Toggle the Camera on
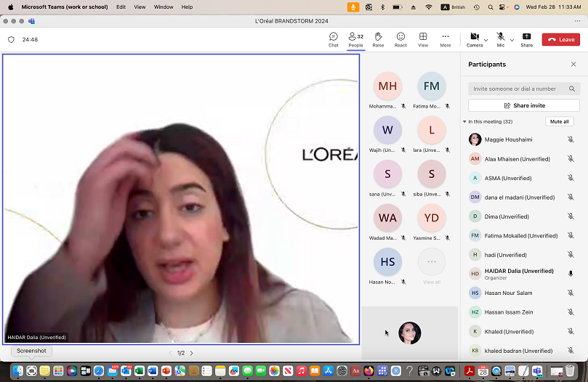 tap(475, 39)
